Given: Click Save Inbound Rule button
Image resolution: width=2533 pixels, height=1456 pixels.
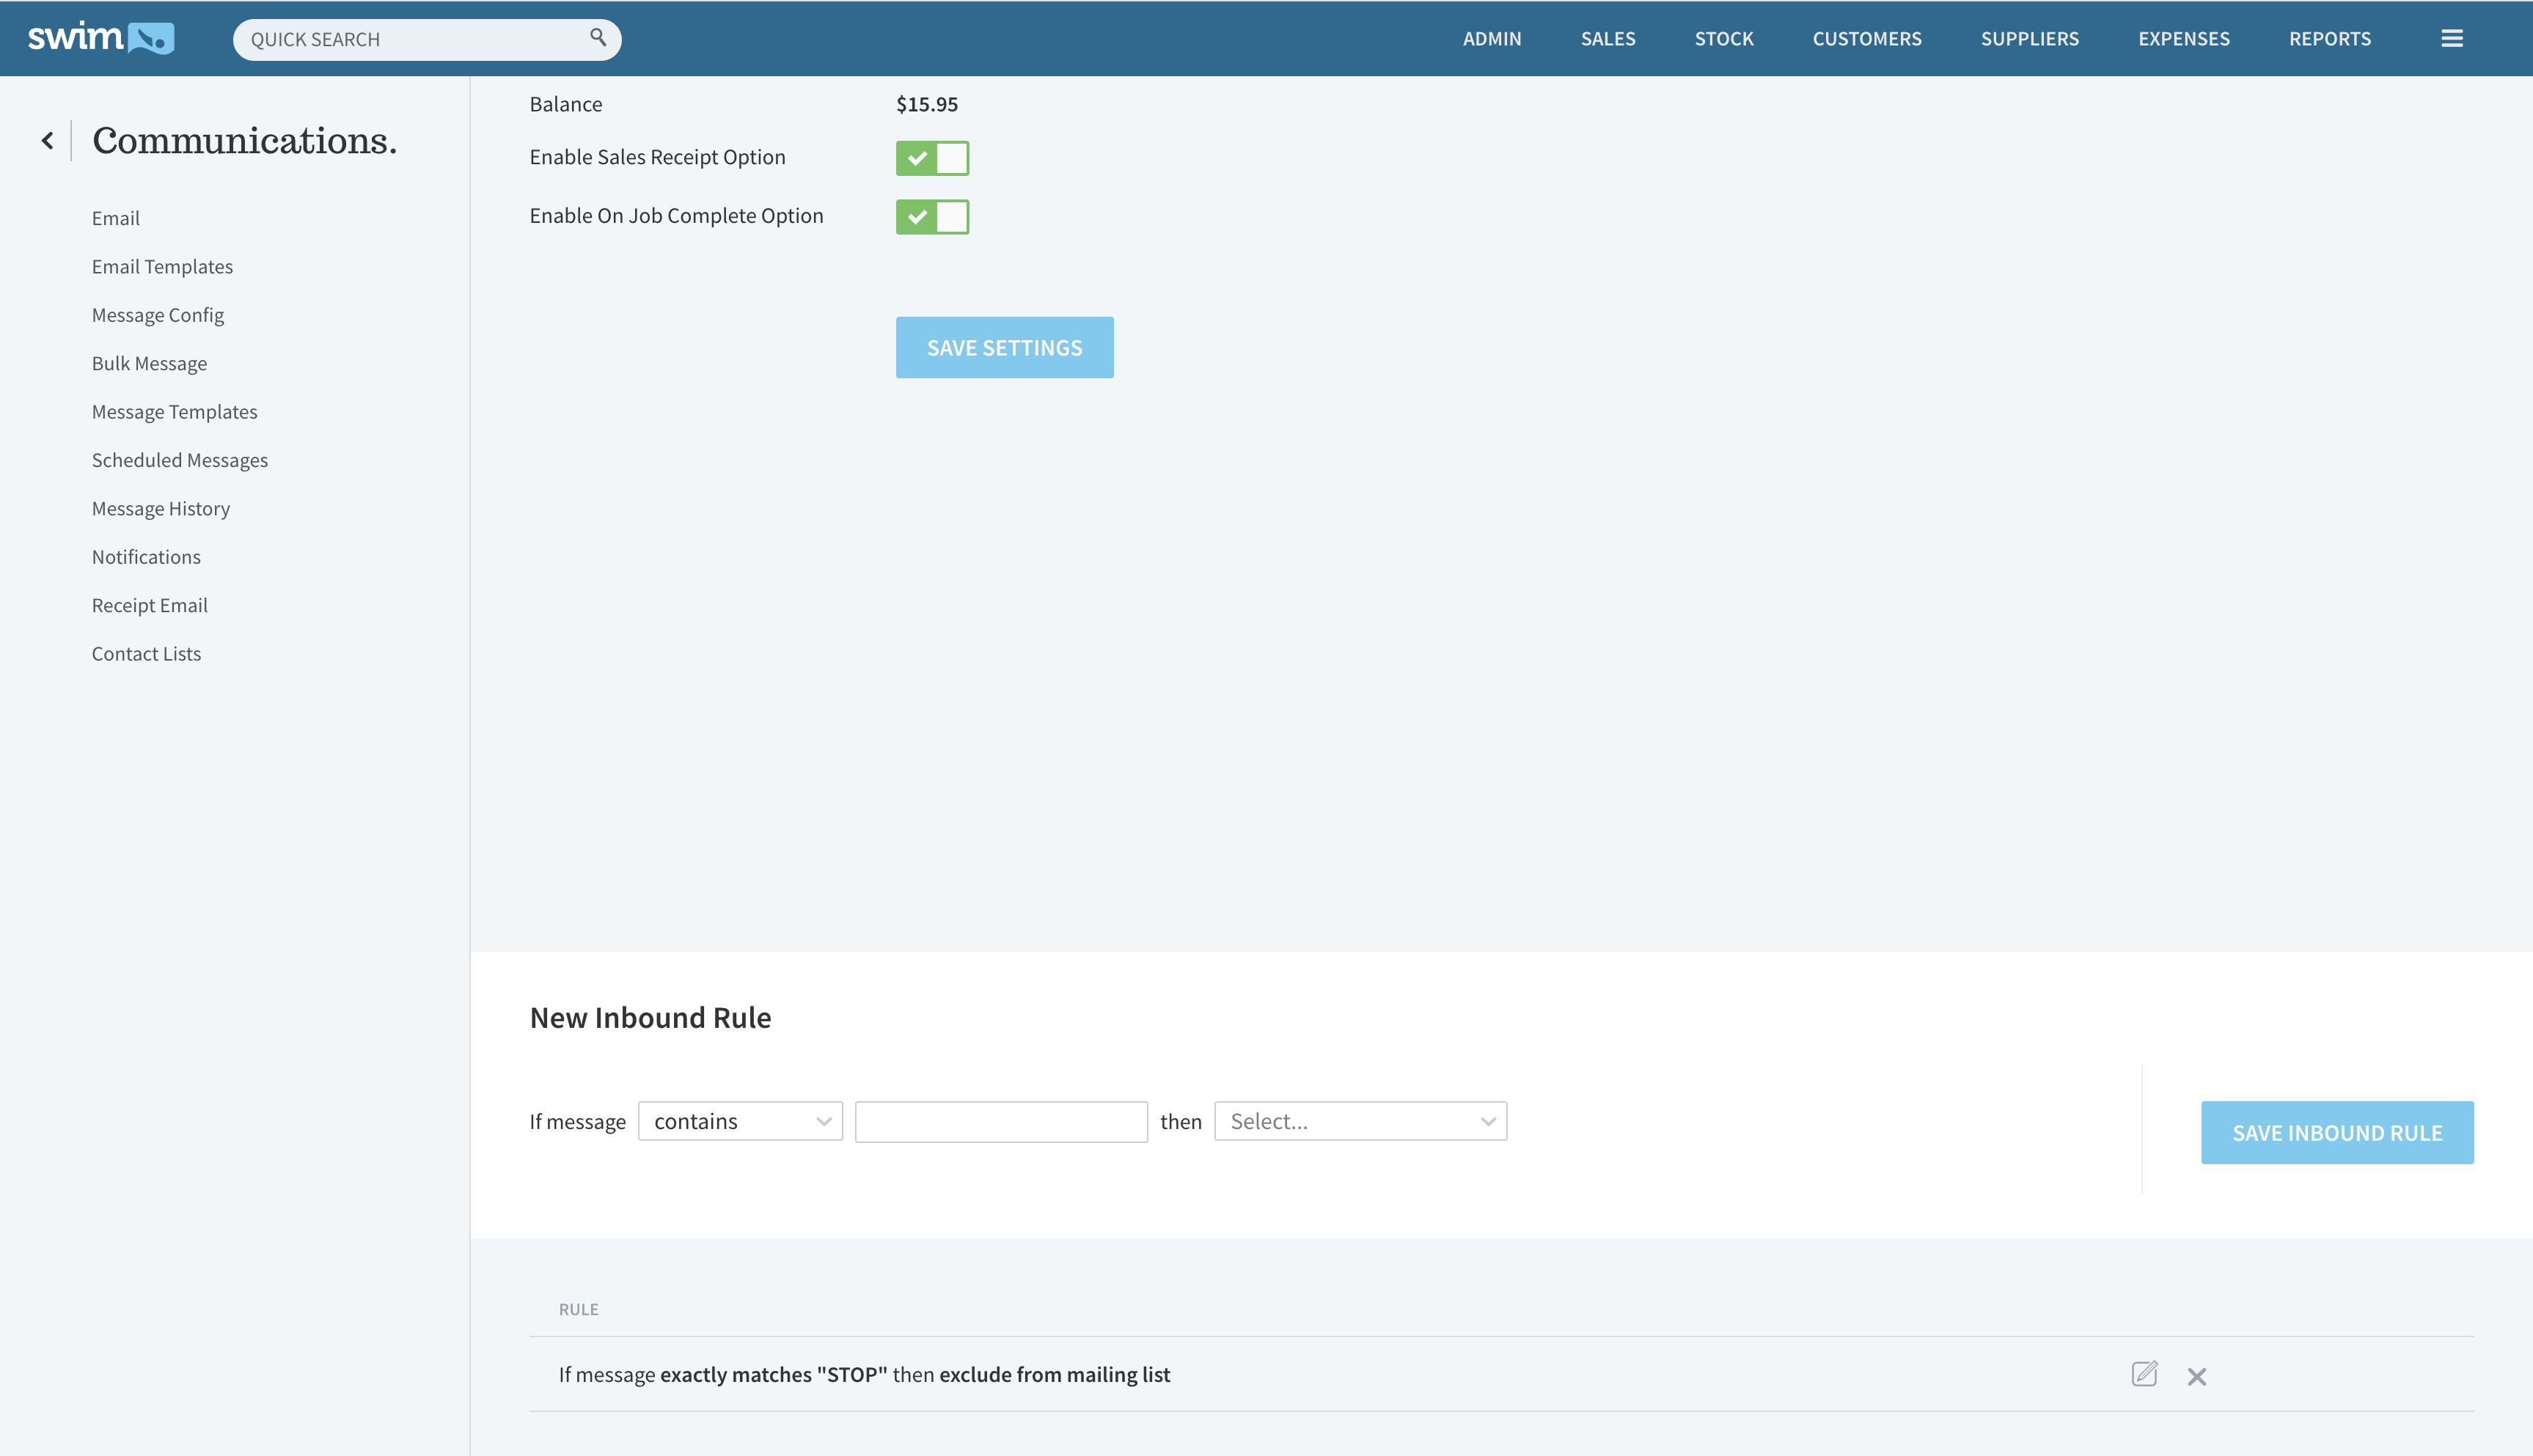Looking at the screenshot, I should pos(2336,1132).
